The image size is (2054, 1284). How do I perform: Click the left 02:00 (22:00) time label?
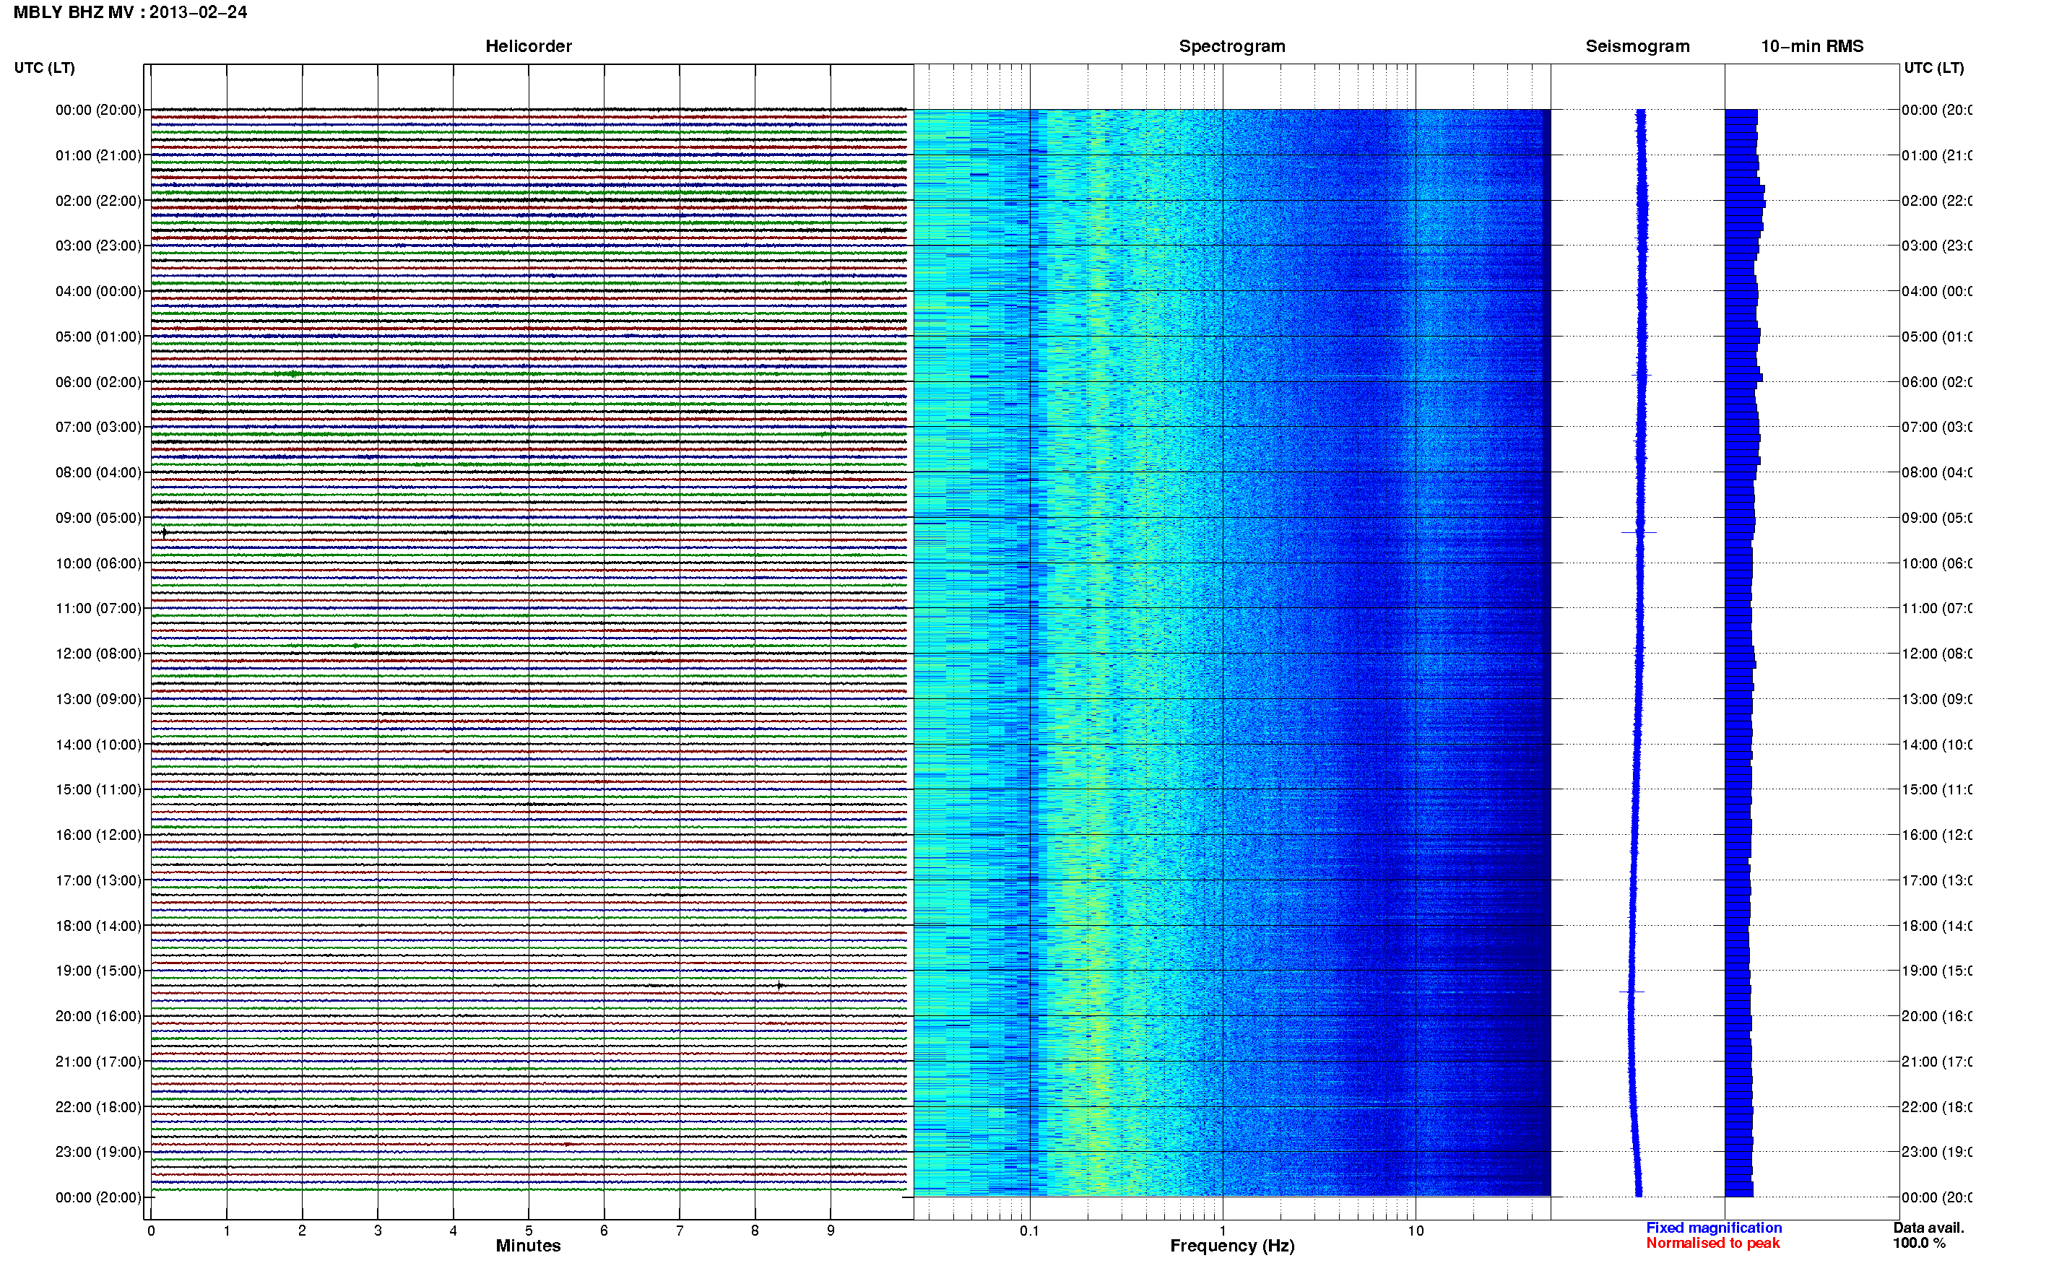(98, 201)
